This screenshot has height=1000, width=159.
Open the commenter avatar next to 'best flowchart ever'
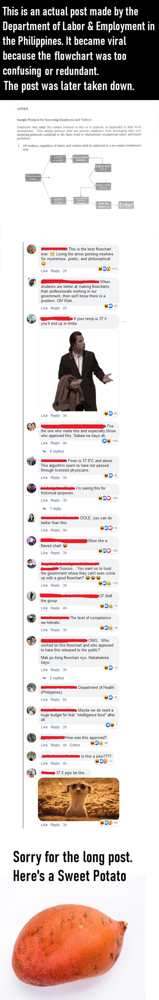(x=32, y=249)
